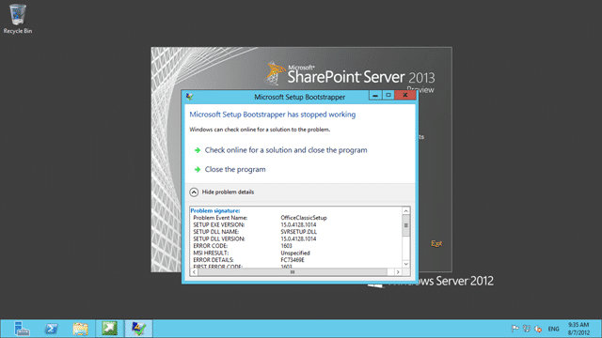Screen dimensions: 602x338
Task: Click the 'Unspecified' MSI HRESULT value
Action: [x=295, y=253]
